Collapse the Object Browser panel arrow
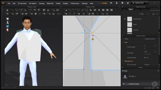161x90 pixels. point(122,7)
